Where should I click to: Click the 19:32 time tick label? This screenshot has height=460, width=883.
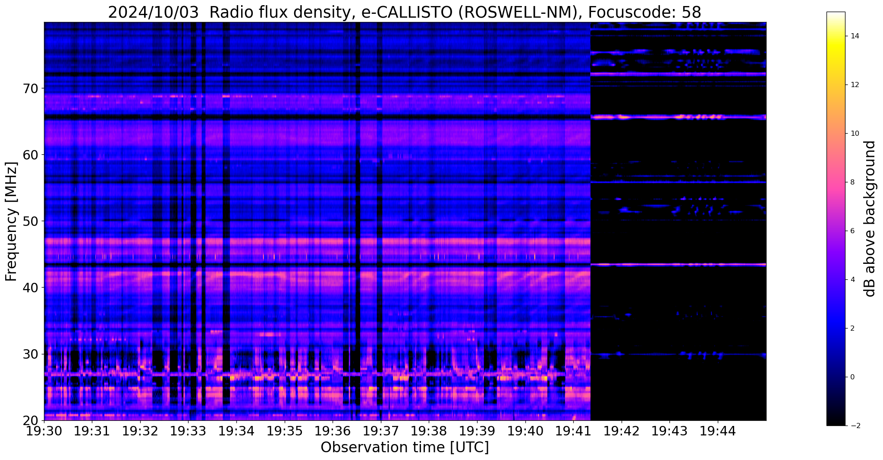point(140,430)
